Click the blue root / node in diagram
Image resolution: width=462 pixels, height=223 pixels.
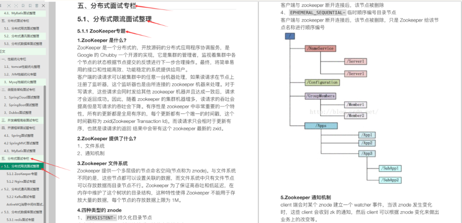click(290, 36)
